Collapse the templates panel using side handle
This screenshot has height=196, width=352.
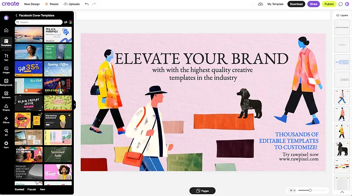point(75,104)
